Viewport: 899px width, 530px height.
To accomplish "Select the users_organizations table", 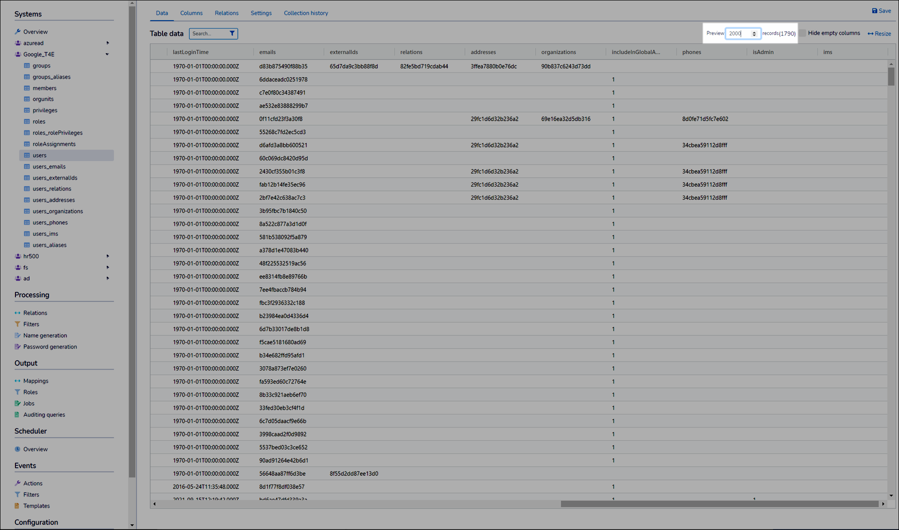I will [58, 211].
